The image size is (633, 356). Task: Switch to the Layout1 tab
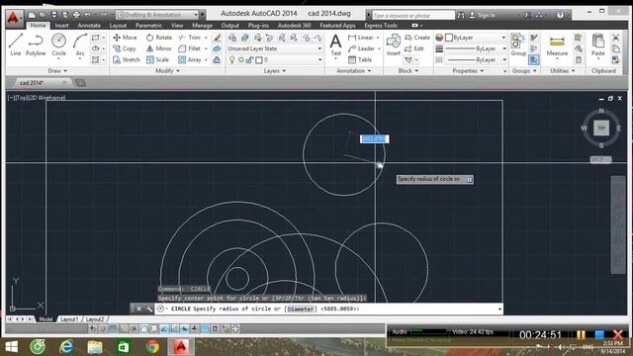68,319
